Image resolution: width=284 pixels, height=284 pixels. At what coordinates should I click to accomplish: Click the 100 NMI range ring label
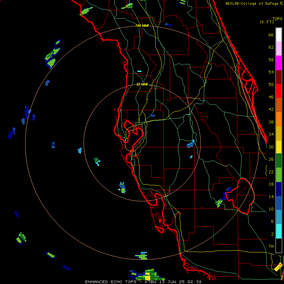click(x=142, y=26)
